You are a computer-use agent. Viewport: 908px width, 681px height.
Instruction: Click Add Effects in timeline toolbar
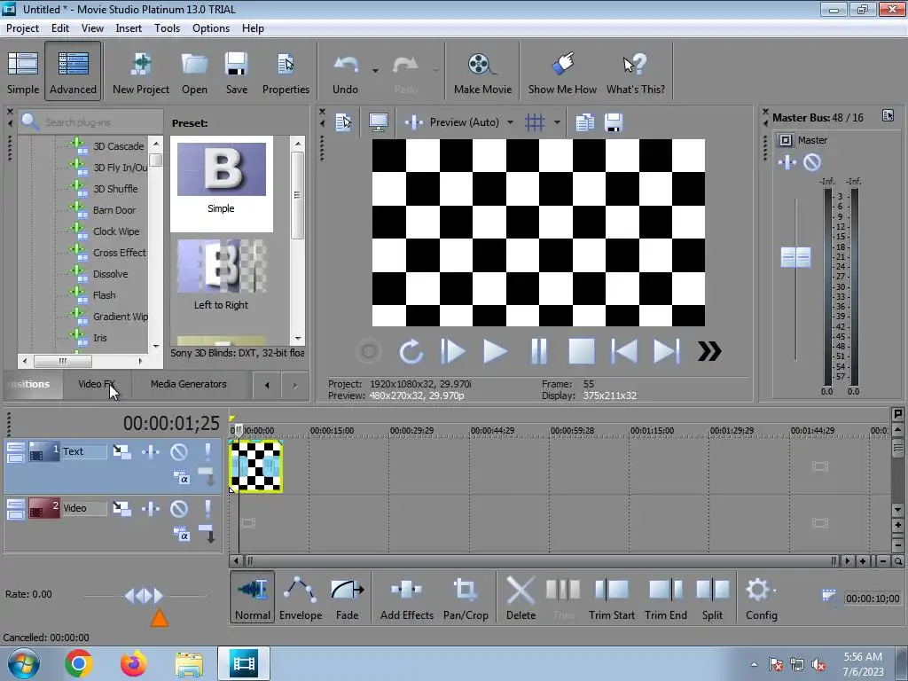click(406, 597)
